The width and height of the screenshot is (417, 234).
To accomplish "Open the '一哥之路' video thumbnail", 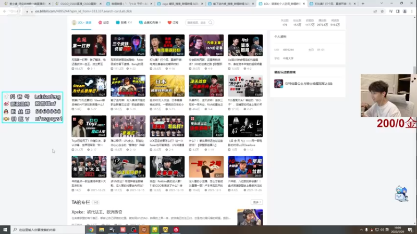I will coord(206,167).
